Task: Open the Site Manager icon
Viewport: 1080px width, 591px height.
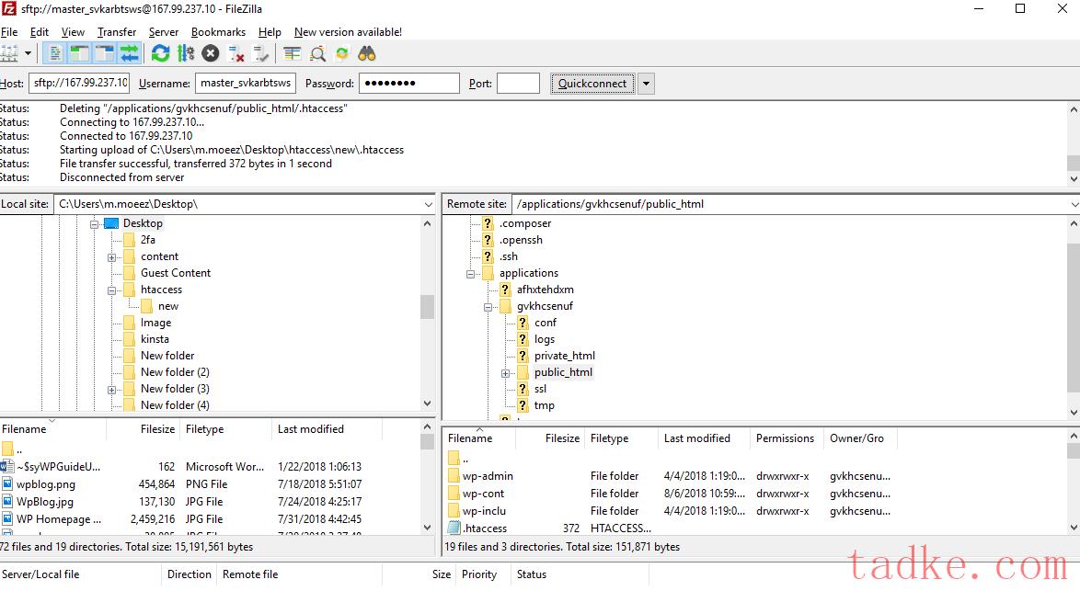Action: pyautogui.click(x=9, y=53)
